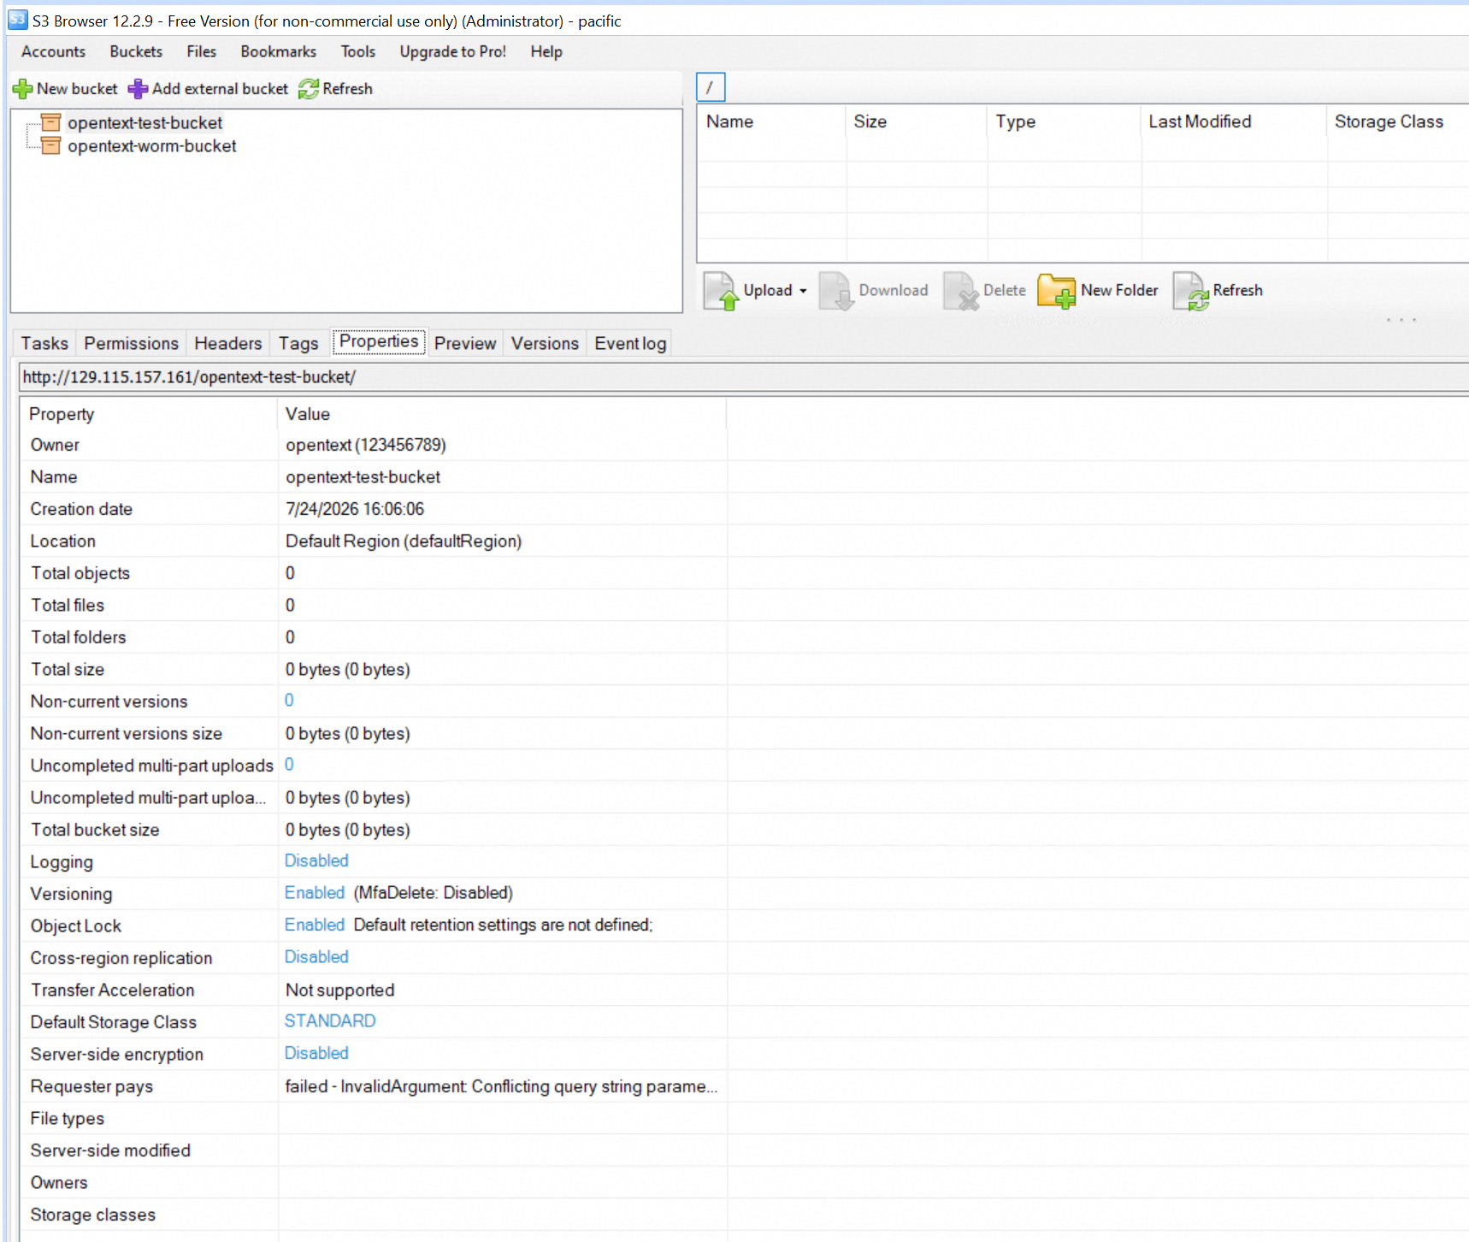Sort file list by Type column
This screenshot has width=1469, height=1242.
coord(1064,121)
